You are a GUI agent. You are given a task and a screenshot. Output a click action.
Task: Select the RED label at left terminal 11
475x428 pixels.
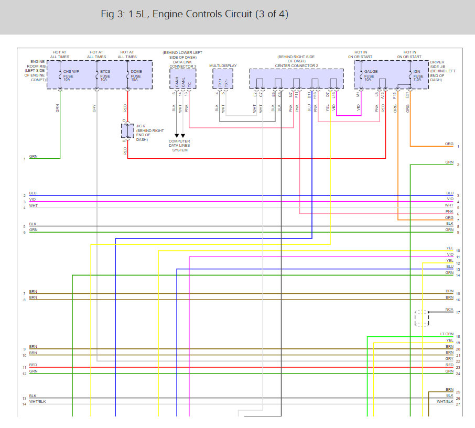tap(33, 365)
